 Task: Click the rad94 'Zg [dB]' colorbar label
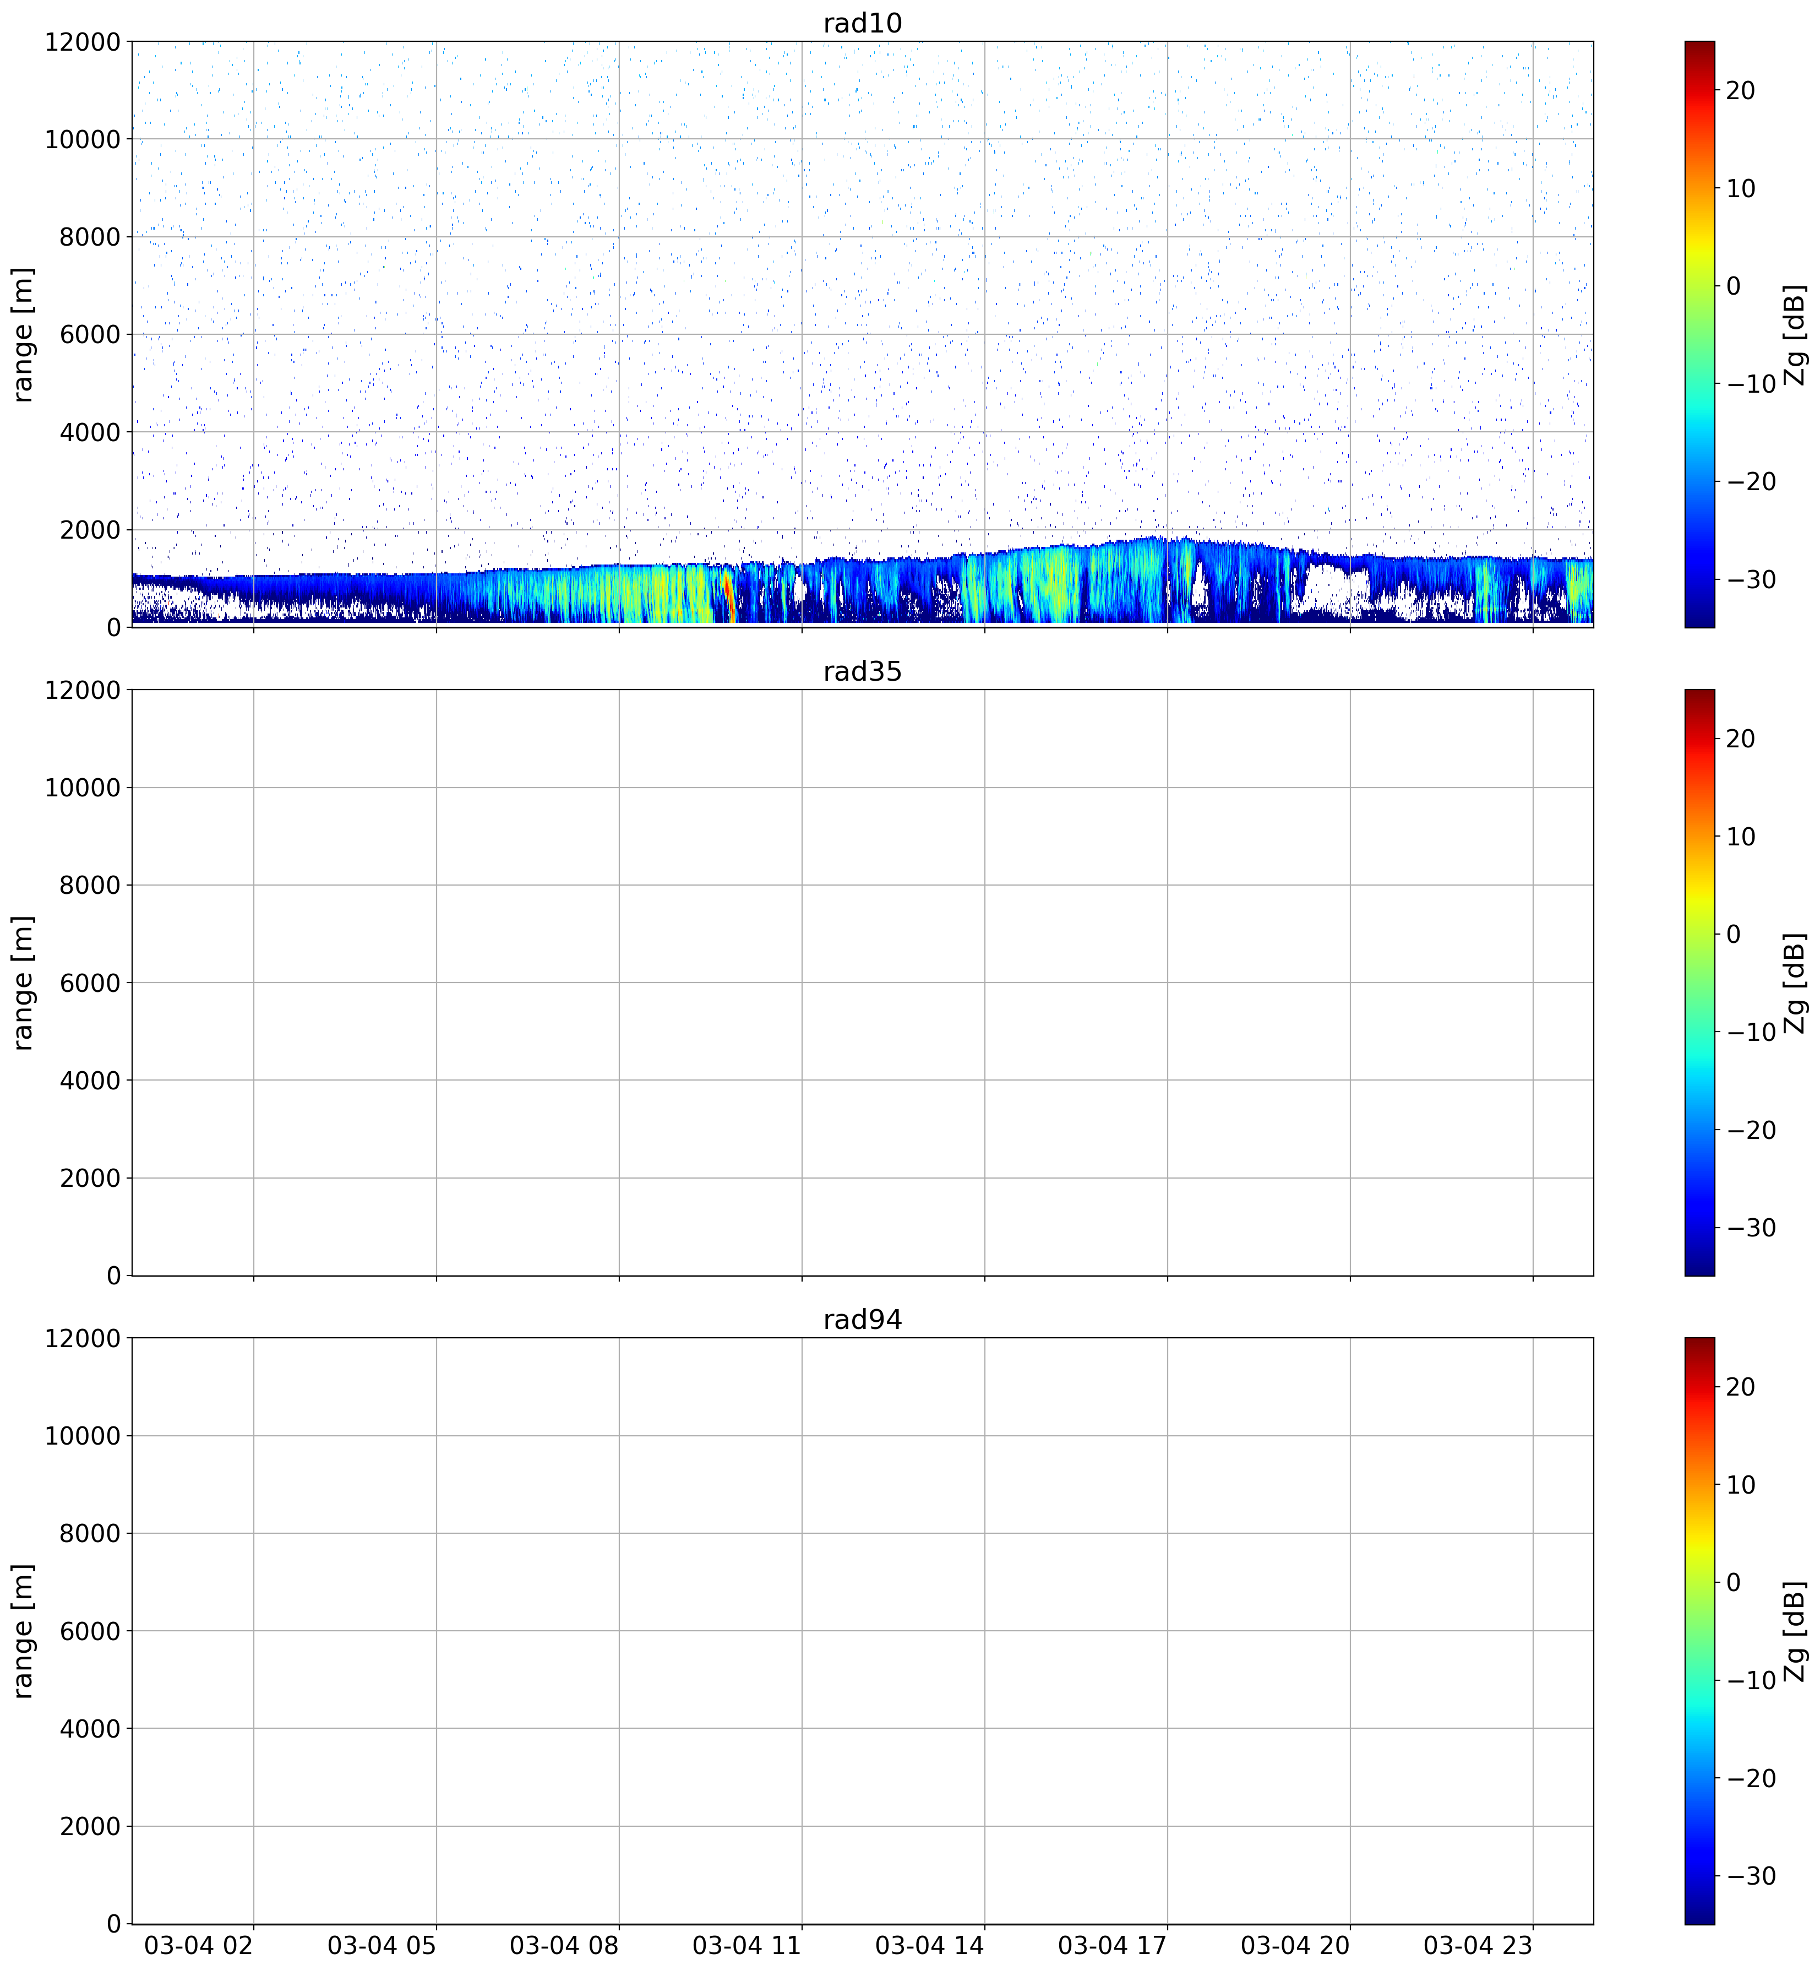[1796, 1631]
